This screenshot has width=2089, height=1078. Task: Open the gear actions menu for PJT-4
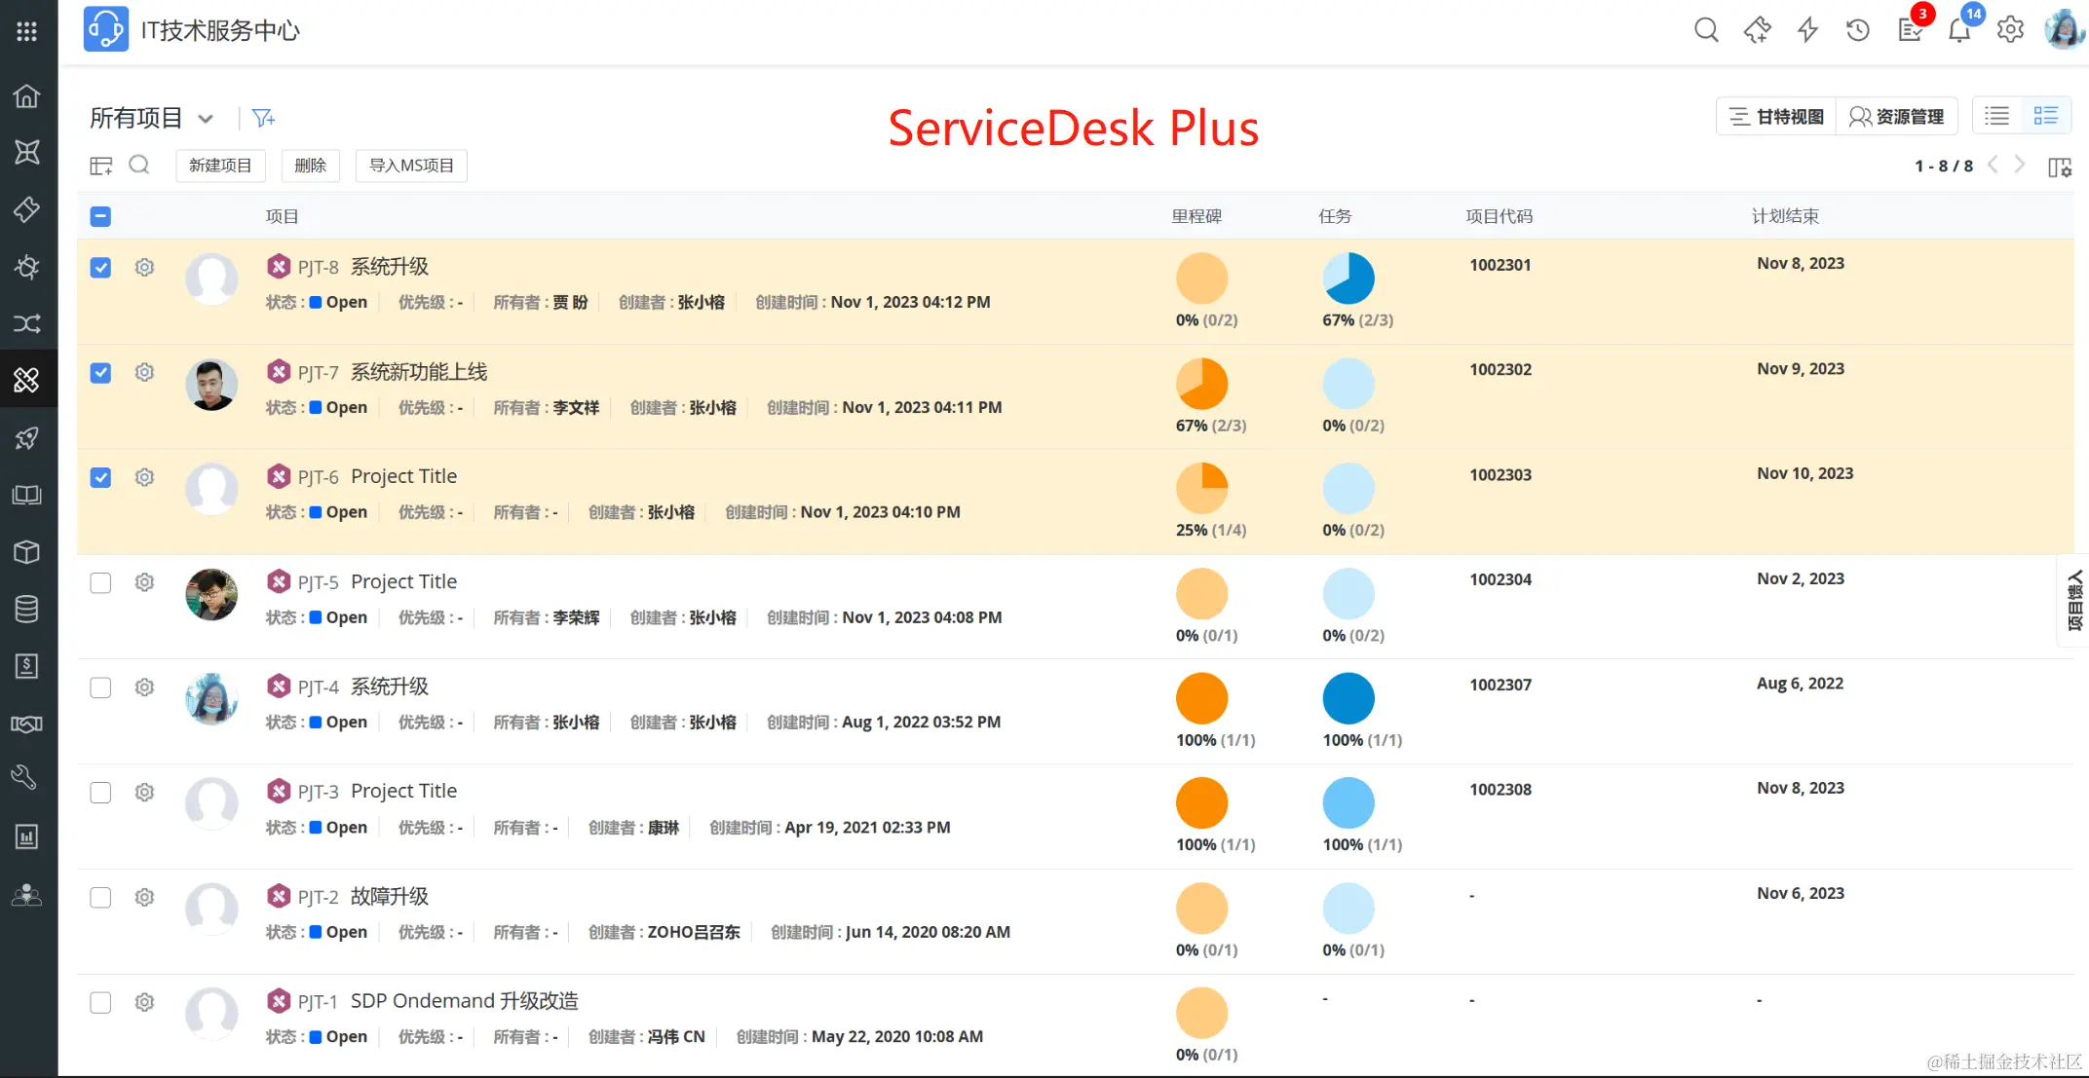pos(144,688)
